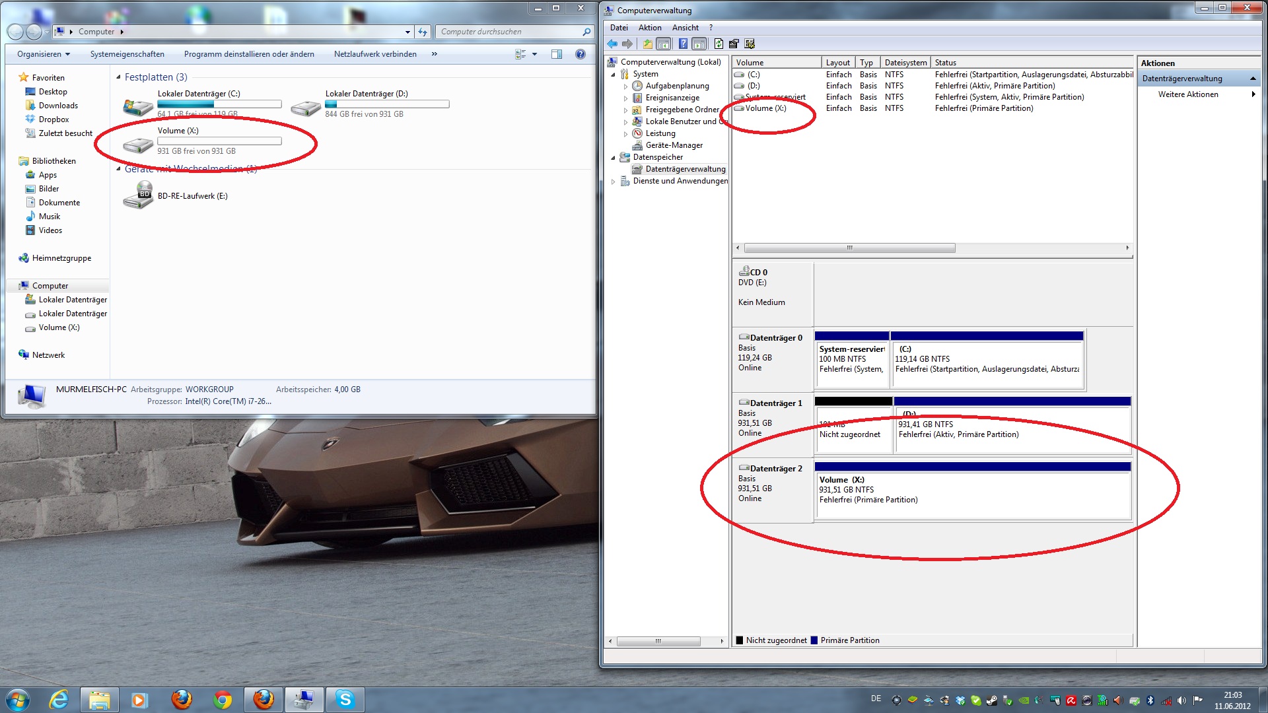Image resolution: width=1268 pixels, height=713 pixels.
Task: Open the Ansicht menu
Action: pos(685,28)
